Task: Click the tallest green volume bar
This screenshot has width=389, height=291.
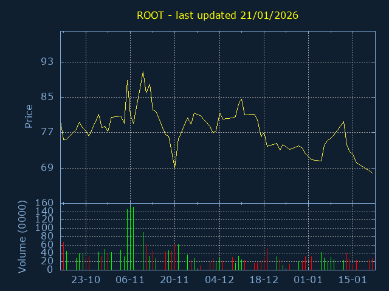Action: (x=130, y=236)
